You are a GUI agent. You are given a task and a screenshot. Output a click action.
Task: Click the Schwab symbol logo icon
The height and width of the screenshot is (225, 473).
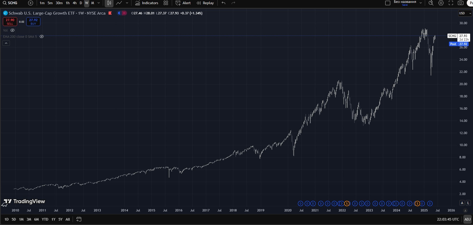pos(5,13)
